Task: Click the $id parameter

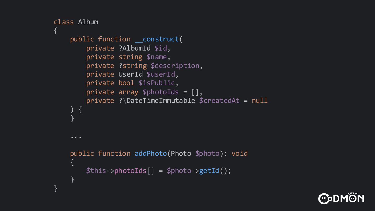Action: click(161, 48)
